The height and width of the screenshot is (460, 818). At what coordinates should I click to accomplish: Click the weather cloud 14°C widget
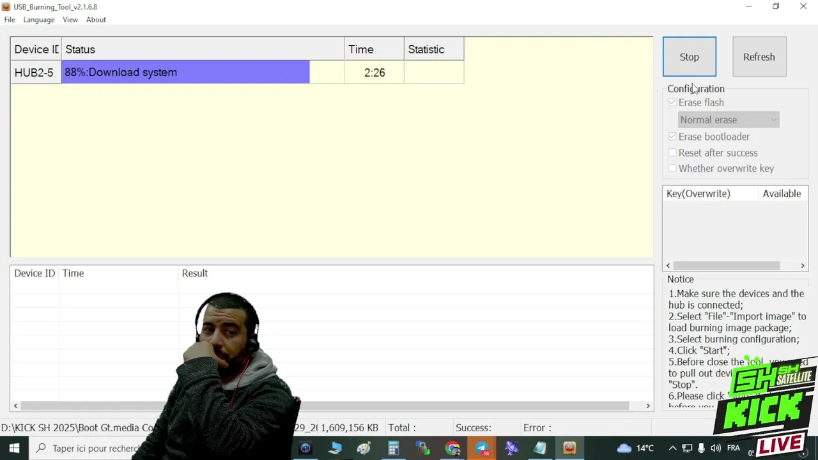tap(635, 448)
